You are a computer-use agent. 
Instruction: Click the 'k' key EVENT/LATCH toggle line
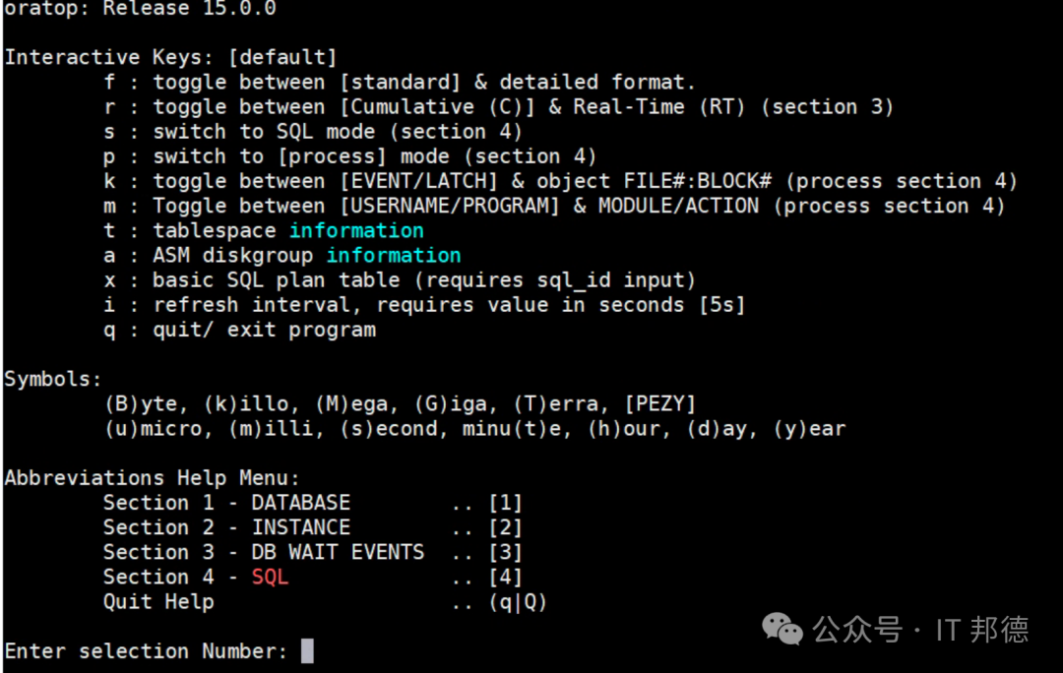coord(561,181)
